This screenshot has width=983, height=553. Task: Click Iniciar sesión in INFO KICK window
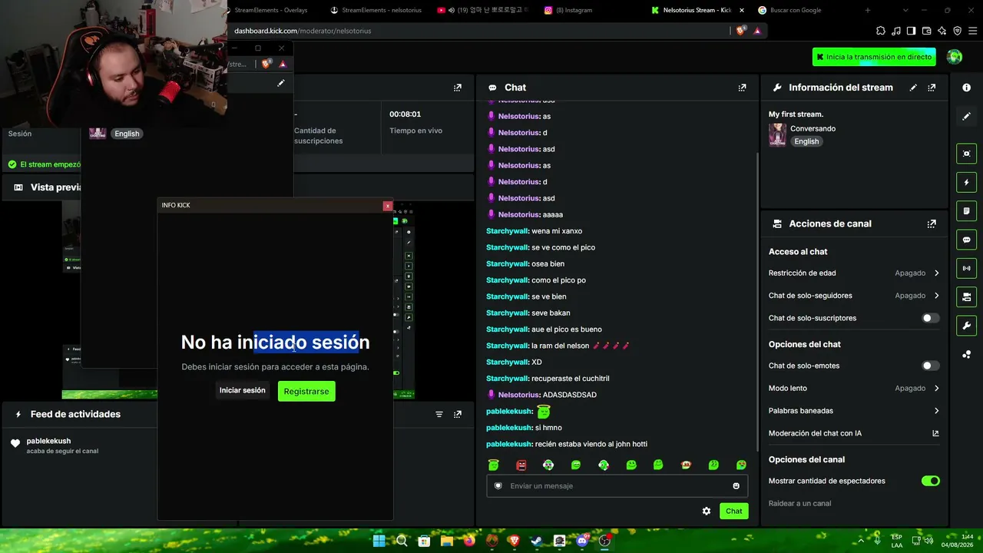click(243, 390)
